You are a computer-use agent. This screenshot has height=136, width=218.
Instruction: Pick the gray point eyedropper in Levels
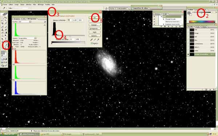point(95,40)
